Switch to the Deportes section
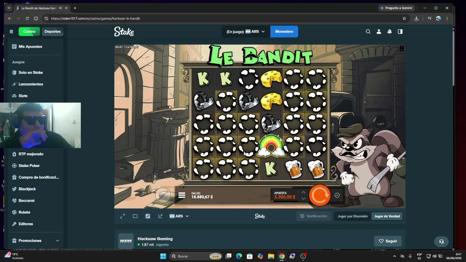Image resolution: width=466 pixels, height=262 pixels. 53,32
